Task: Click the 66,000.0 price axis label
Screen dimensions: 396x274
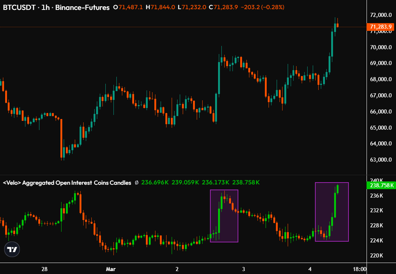Action: [x=381, y=112]
